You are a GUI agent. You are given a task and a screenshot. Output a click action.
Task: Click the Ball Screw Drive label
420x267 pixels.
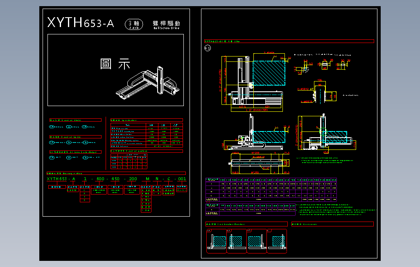coord(166,28)
